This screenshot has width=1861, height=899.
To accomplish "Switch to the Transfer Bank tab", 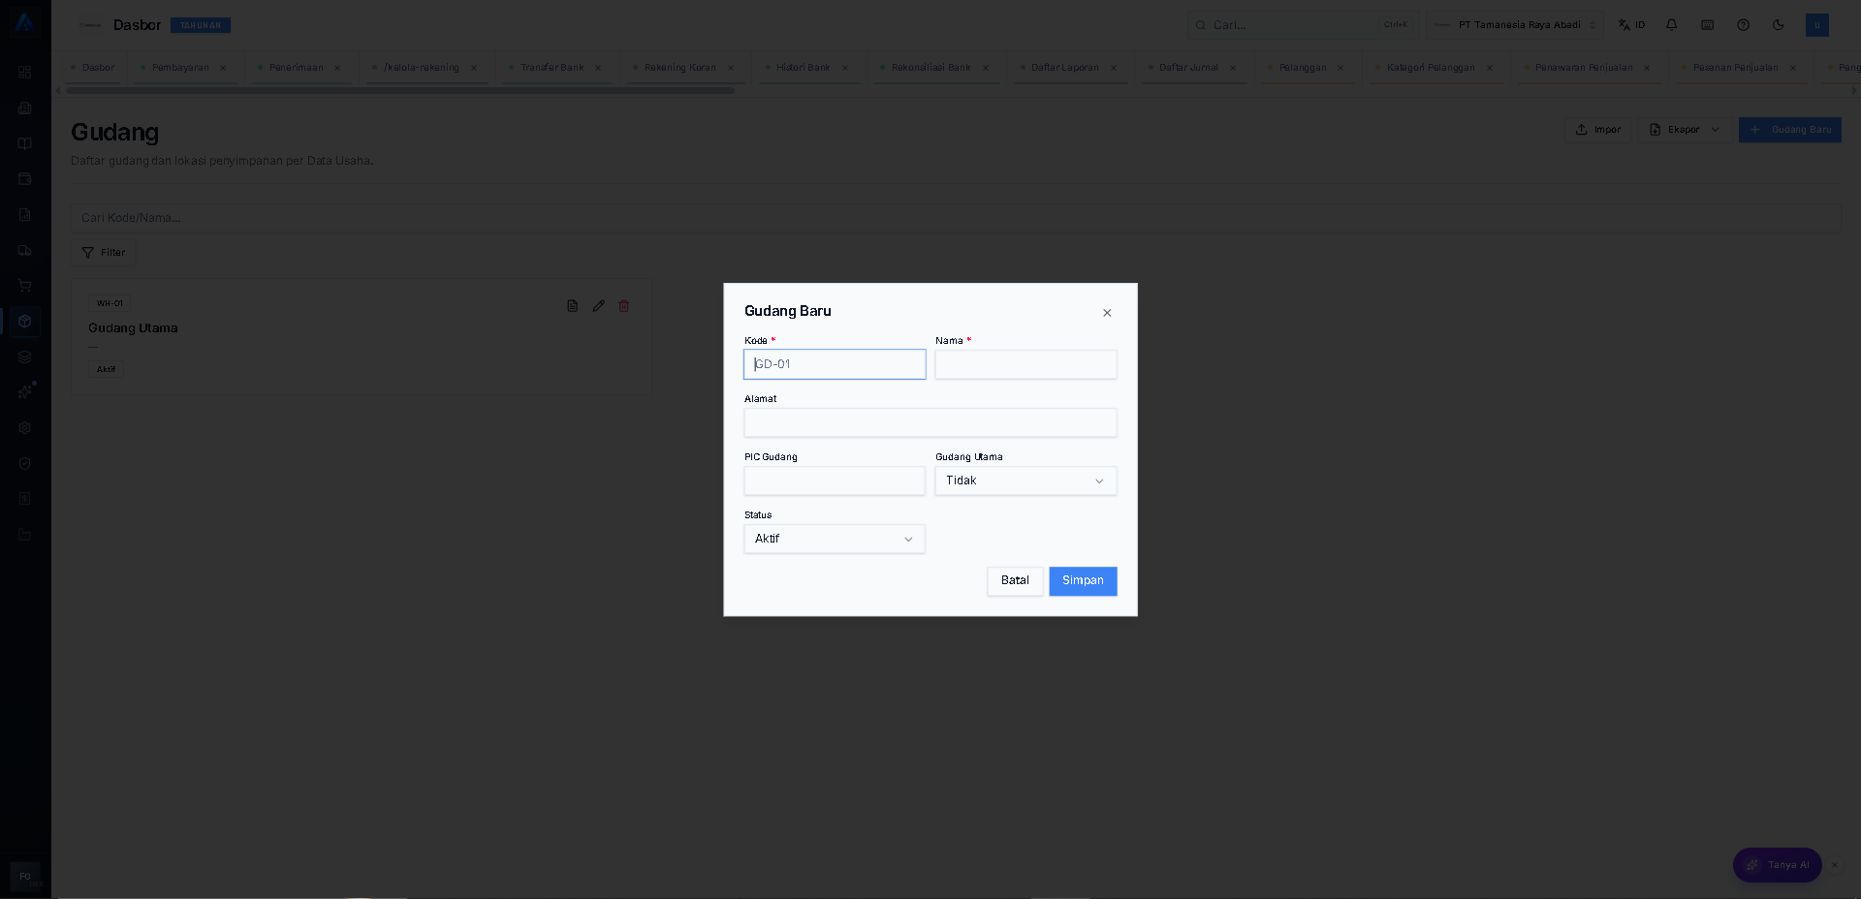I will coord(552,68).
